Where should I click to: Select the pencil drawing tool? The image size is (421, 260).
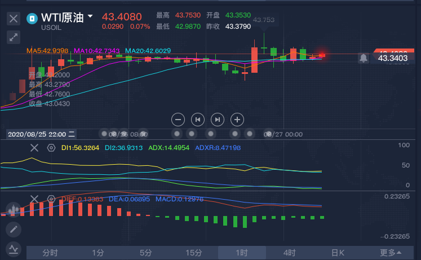[14, 230]
